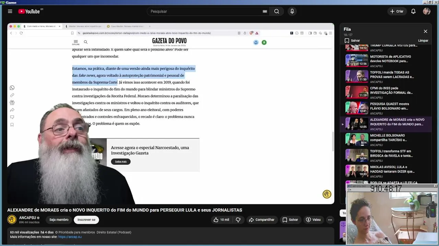
Task: Select the 'Master: Moraes abre inquérito' browser tab
Action: (84, 26)
